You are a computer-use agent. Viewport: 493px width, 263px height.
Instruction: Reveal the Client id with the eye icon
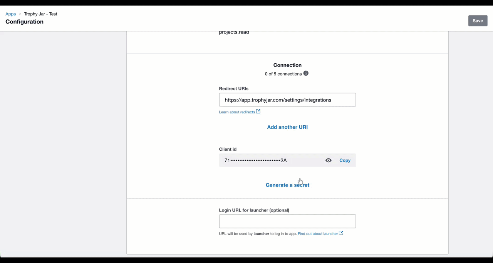pos(329,160)
